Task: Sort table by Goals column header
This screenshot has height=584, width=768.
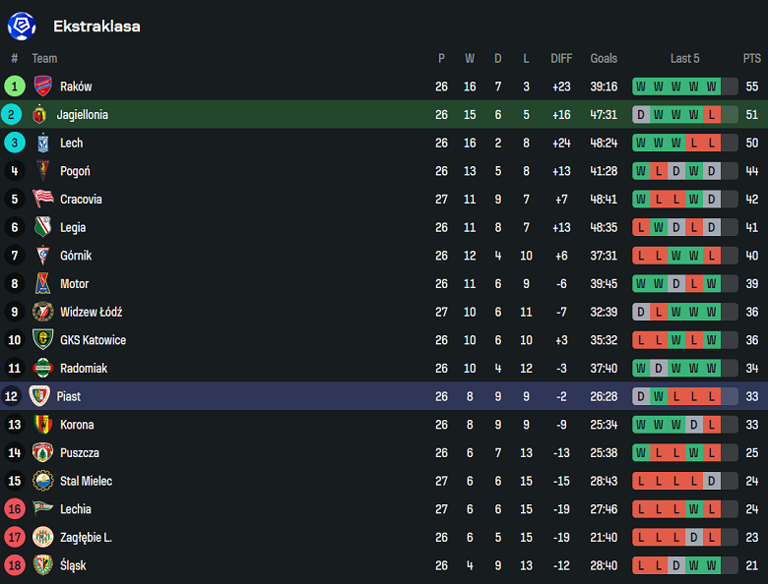Action: [604, 59]
